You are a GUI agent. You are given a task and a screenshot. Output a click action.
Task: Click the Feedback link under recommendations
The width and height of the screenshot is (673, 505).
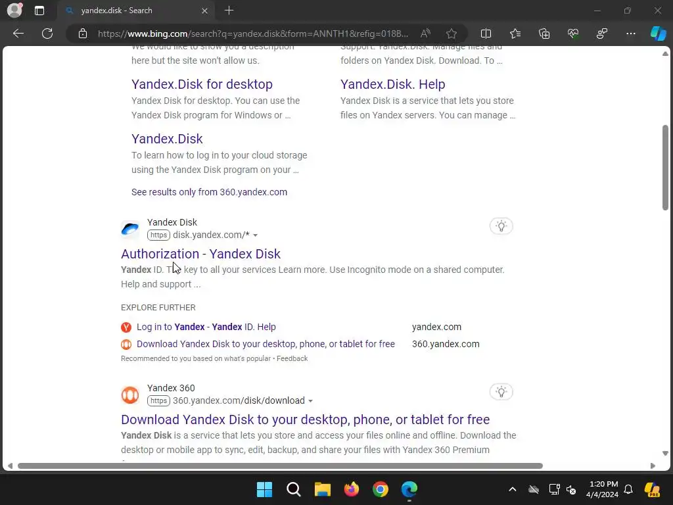tap(292, 358)
